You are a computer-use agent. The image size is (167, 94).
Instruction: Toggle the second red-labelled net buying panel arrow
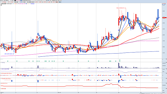(1, 79)
